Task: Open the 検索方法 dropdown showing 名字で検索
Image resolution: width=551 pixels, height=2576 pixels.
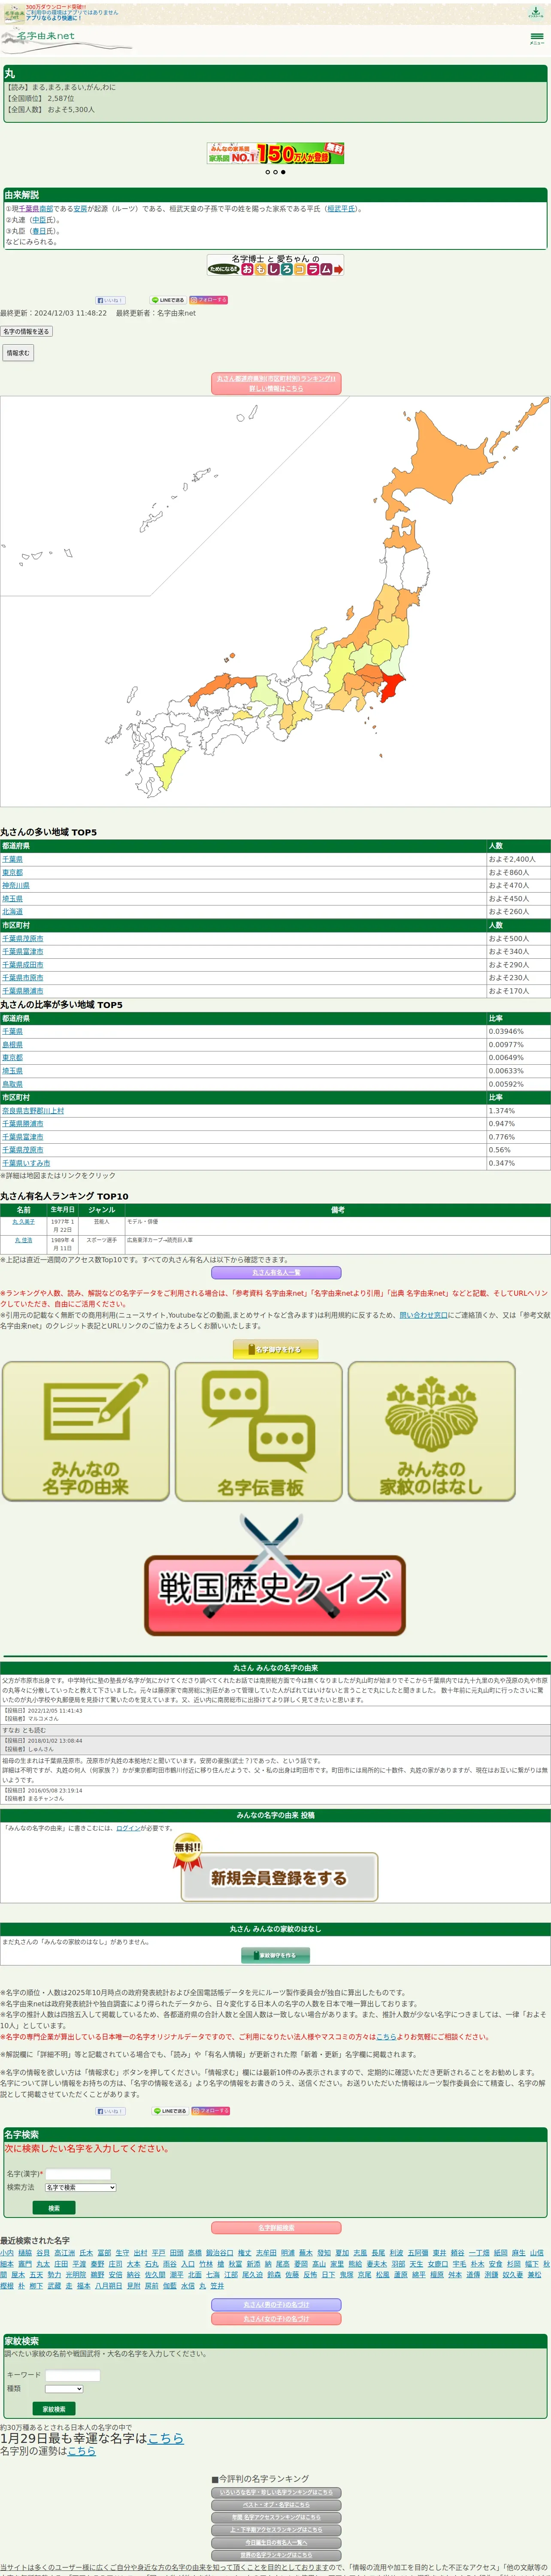Action: [x=80, y=2187]
